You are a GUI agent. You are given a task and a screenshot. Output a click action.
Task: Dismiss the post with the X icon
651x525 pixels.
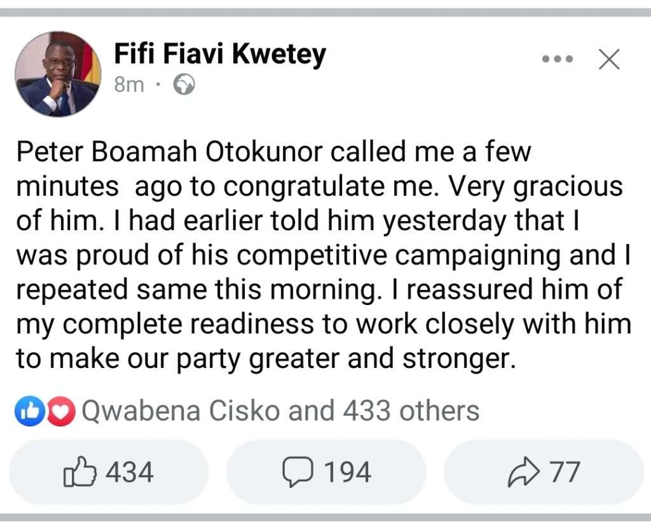[x=609, y=60]
